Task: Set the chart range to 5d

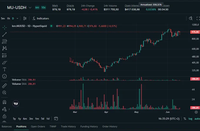Action: [43, 119]
